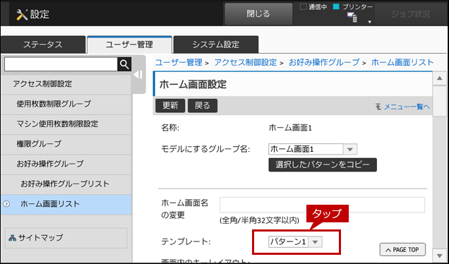Click the PAGE TOP button

[x=402, y=250]
